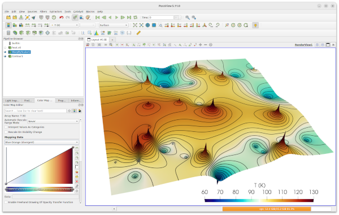Switch to the Information tab
This screenshot has width=339, height=215.
click(x=76, y=101)
